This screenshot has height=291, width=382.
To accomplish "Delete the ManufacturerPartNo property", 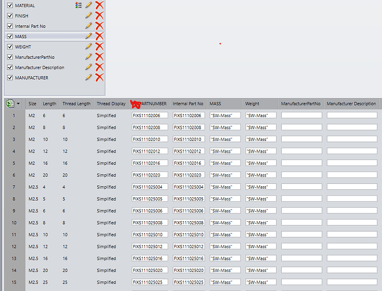I will point(99,57).
